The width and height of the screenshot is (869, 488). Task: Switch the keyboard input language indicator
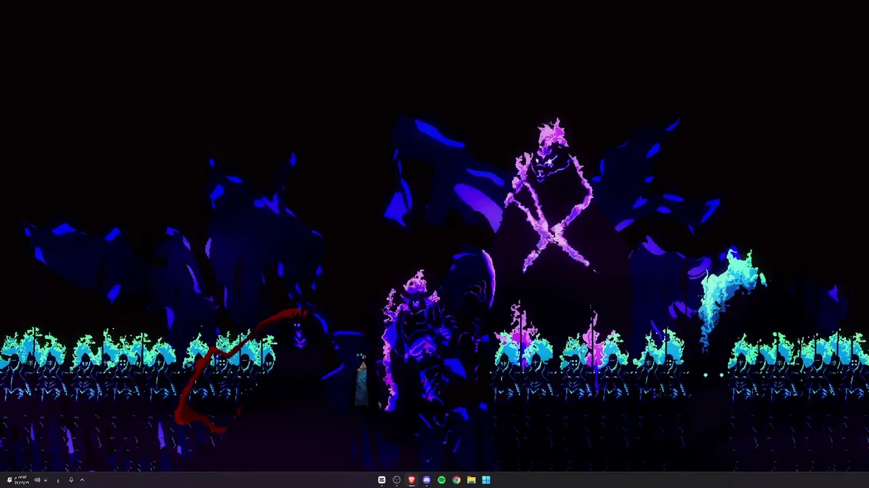pos(58,481)
